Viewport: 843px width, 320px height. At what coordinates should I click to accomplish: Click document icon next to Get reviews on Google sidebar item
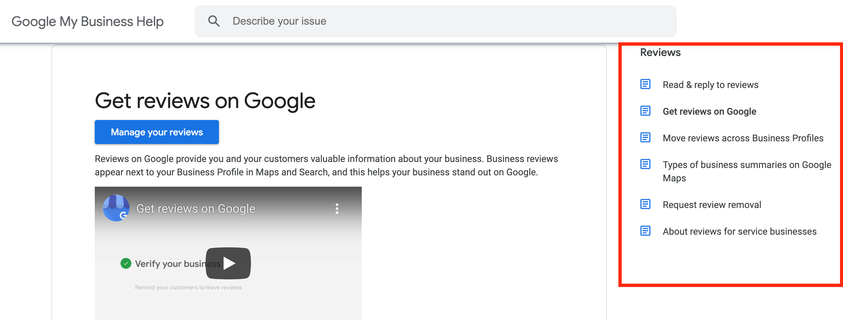click(645, 111)
